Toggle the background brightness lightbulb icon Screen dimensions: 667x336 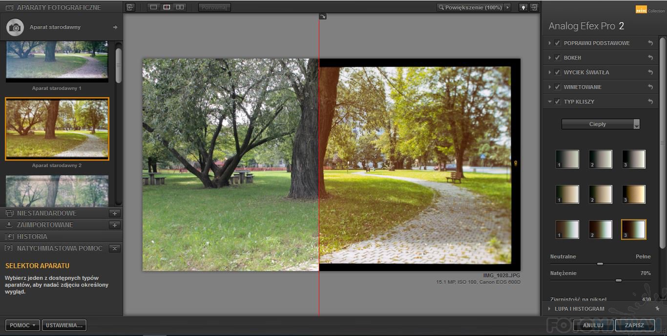(x=523, y=7)
